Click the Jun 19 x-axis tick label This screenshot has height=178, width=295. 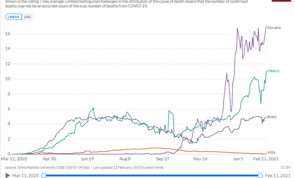pyautogui.click(x=87, y=159)
